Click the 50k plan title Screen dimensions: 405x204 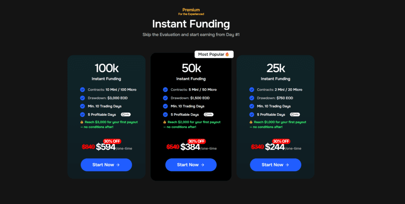click(x=191, y=68)
